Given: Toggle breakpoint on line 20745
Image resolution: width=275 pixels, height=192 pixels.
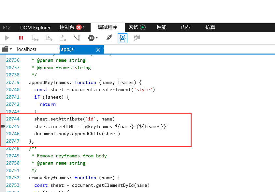Looking at the screenshot, I should [3, 126].
